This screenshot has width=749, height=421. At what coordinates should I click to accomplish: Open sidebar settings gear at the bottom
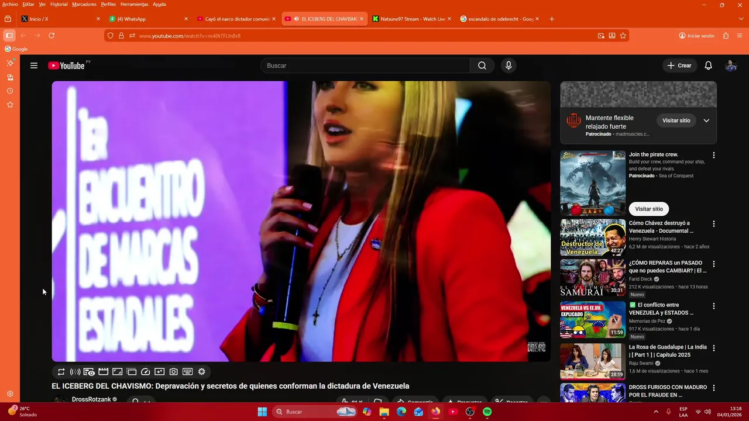coord(10,394)
